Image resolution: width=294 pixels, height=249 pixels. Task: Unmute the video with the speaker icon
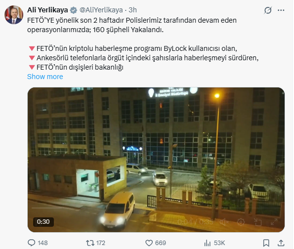224,222
